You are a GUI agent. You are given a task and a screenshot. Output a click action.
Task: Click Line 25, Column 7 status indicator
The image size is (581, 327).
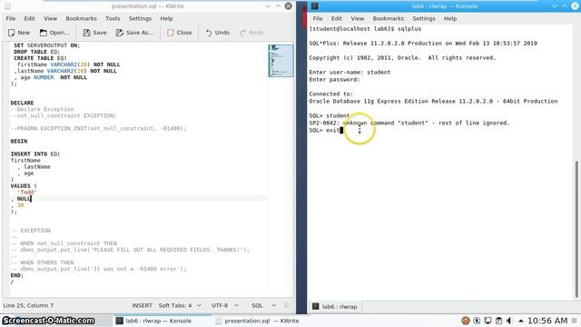pyautogui.click(x=28, y=305)
